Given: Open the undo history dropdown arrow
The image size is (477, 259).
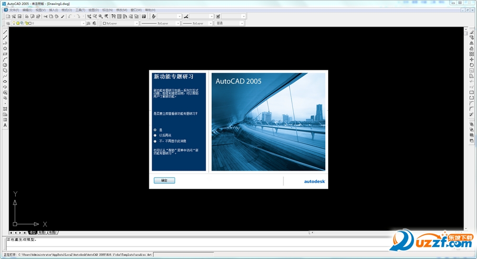Looking at the screenshot, I should tap(74, 16).
